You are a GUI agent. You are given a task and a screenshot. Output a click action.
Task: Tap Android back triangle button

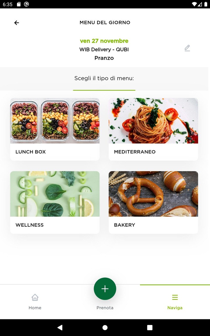(x=60, y=328)
